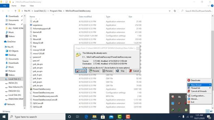
Task: Switch to the Share ribbon tab
Action: (23, 6)
